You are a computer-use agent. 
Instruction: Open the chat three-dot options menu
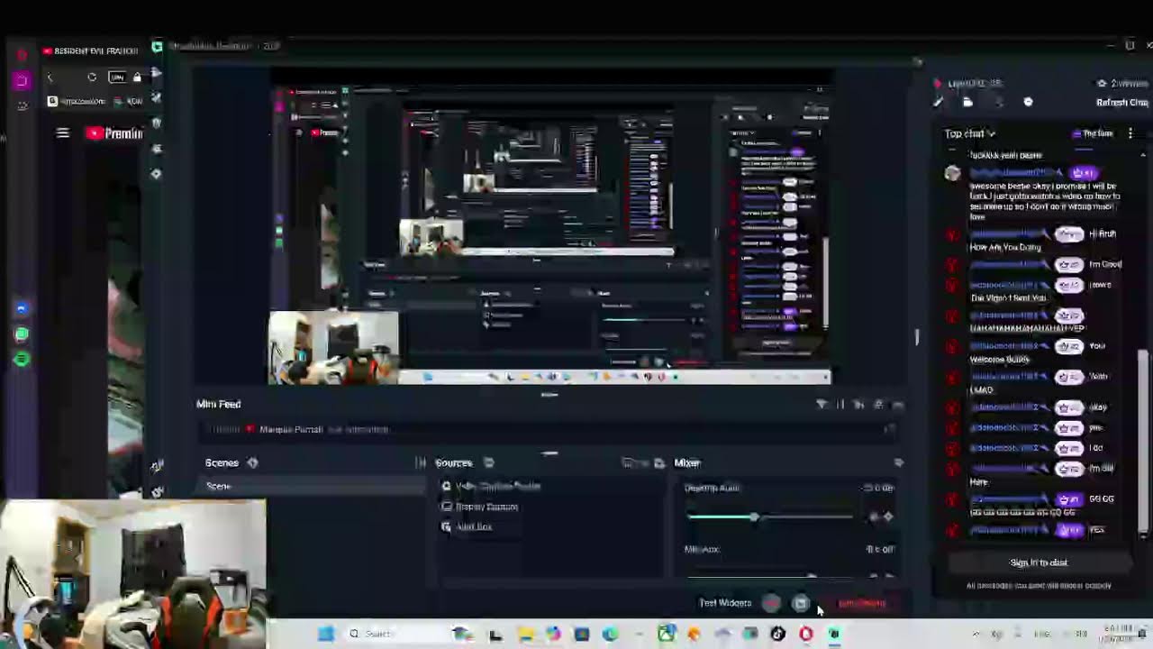click(1130, 134)
